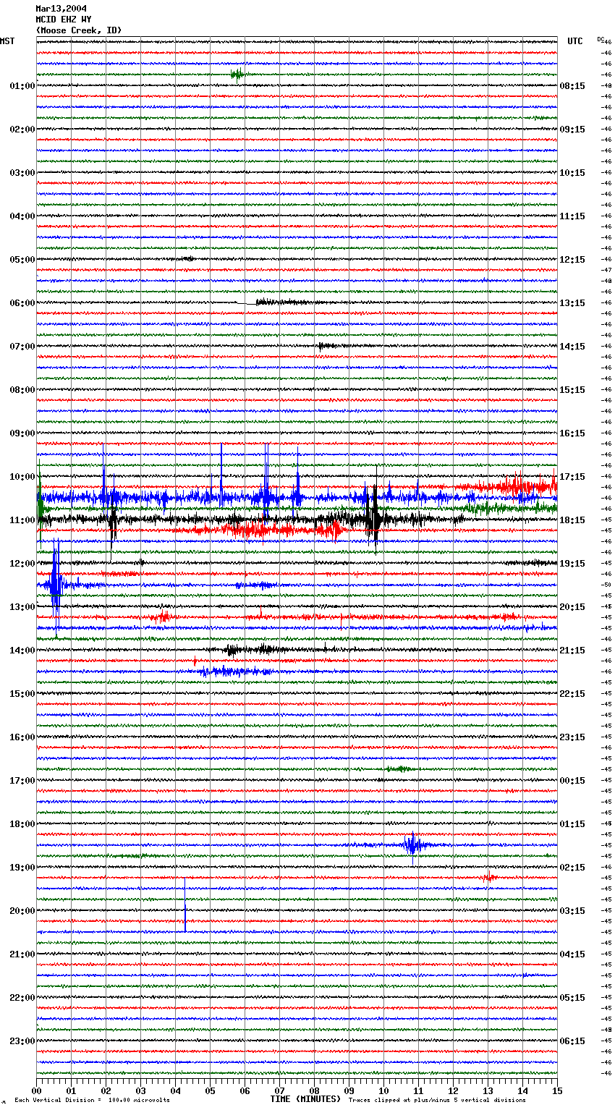Click the 00:15 UTC time label

pos(572,781)
